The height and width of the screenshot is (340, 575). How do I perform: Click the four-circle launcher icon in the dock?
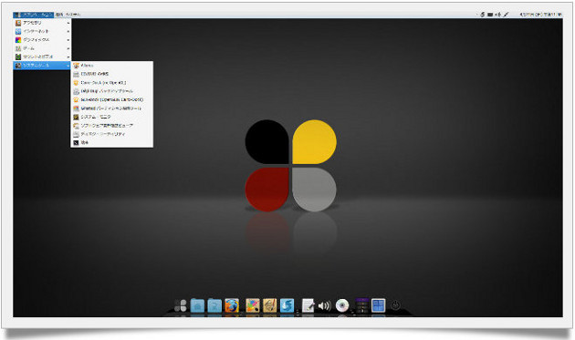[x=181, y=305]
